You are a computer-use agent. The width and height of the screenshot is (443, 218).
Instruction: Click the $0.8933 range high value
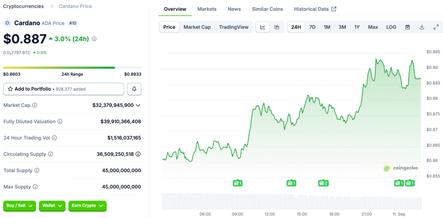133,74
